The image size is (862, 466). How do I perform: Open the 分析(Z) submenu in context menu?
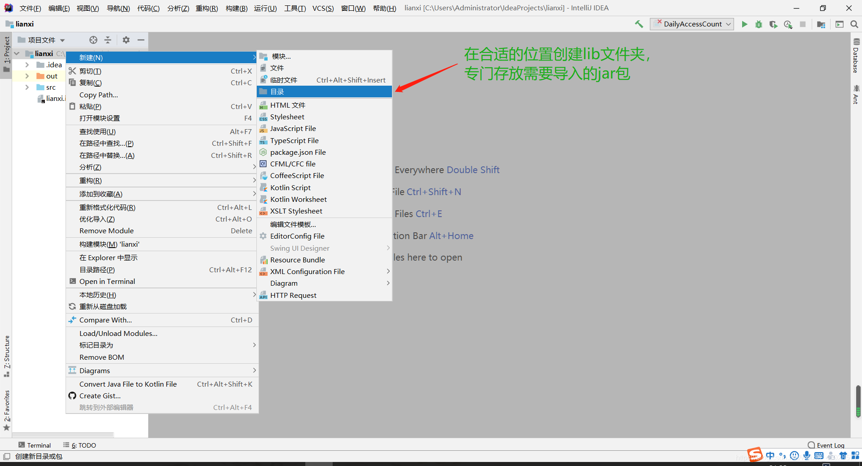click(x=162, y=167)
